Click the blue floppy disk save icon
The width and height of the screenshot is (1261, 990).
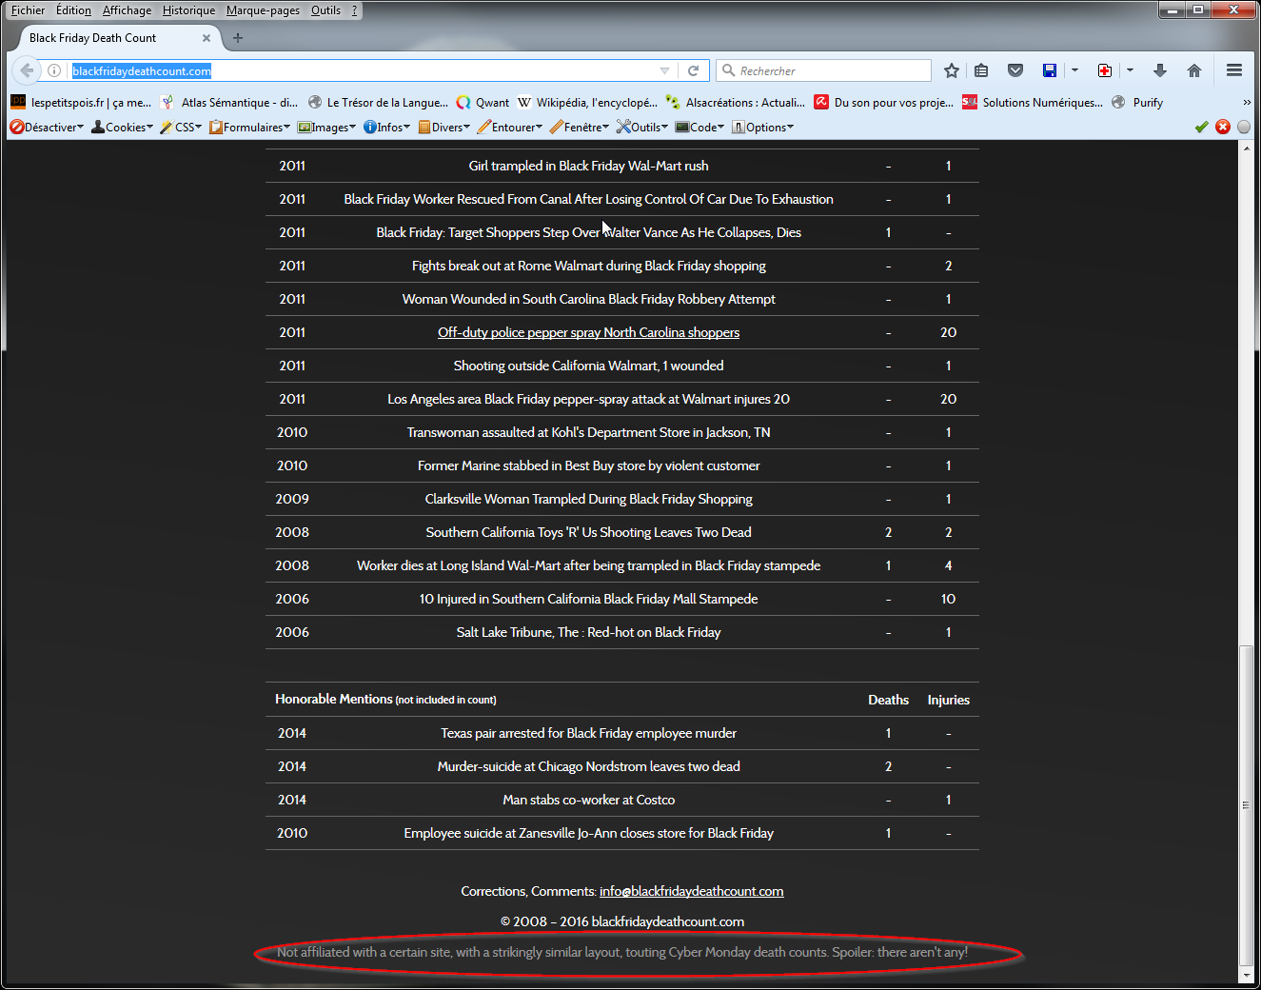[1050, 70]
